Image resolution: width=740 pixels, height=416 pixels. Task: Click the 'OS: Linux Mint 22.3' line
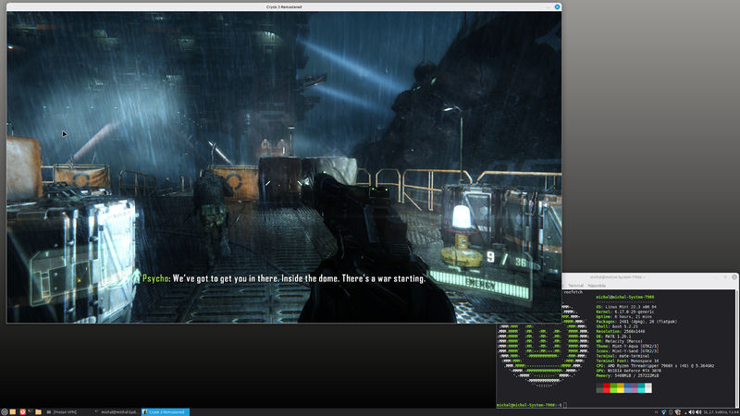coord(626,307)
